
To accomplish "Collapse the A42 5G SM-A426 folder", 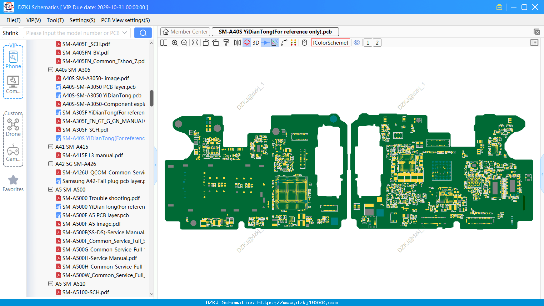I will 51,164.
